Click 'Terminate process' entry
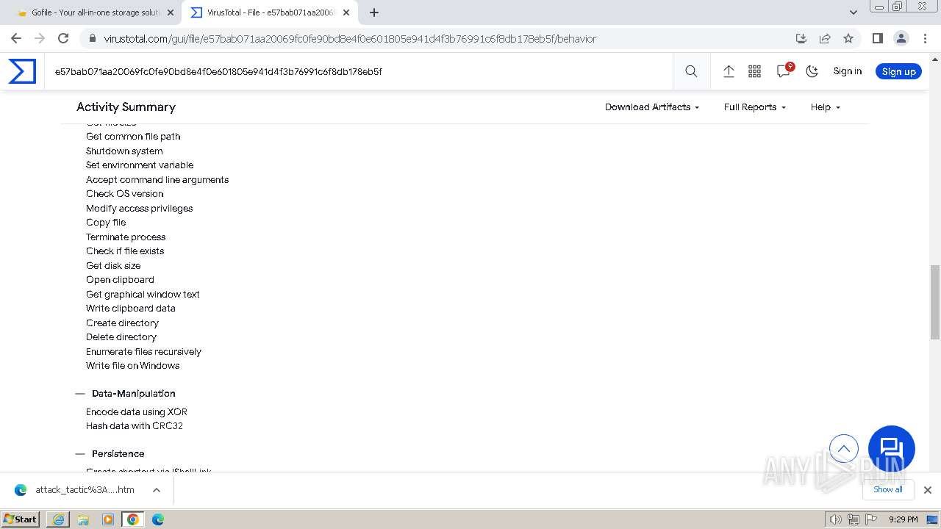Screen dimensions: 941x529 coord(126,237)
